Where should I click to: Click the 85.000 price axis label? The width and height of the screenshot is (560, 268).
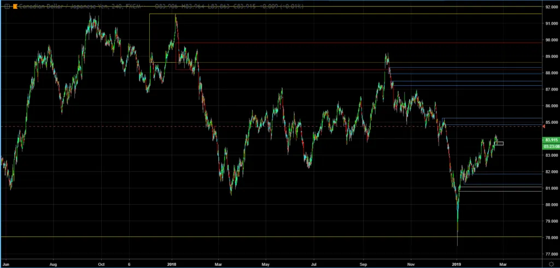pyautogui.click(x=551, y=122)
